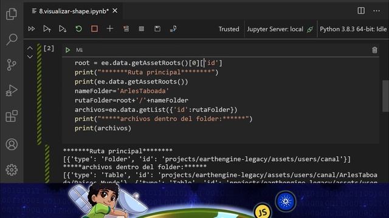Delete the cell with the trash icon
Screen dimensions: 389x218
tap(374, 50)
